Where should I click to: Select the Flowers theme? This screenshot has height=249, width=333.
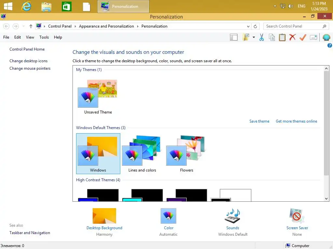[x=186, y=154]
